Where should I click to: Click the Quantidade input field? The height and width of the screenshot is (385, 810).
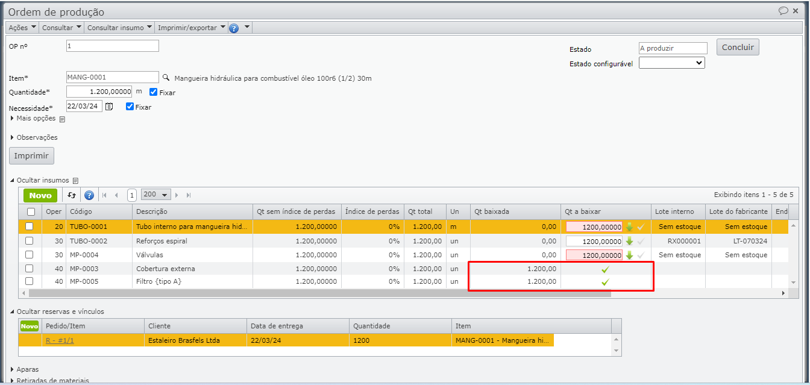99,92
